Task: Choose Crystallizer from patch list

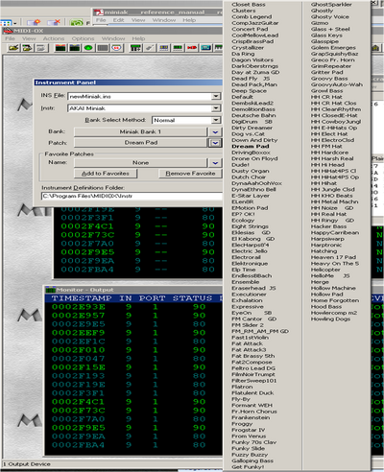Action: [248, 48]
